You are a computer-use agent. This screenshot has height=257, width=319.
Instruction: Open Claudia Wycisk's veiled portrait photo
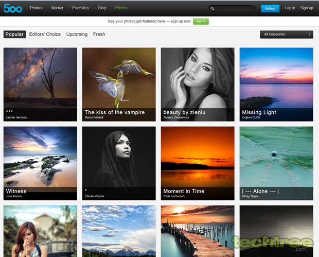119,163
